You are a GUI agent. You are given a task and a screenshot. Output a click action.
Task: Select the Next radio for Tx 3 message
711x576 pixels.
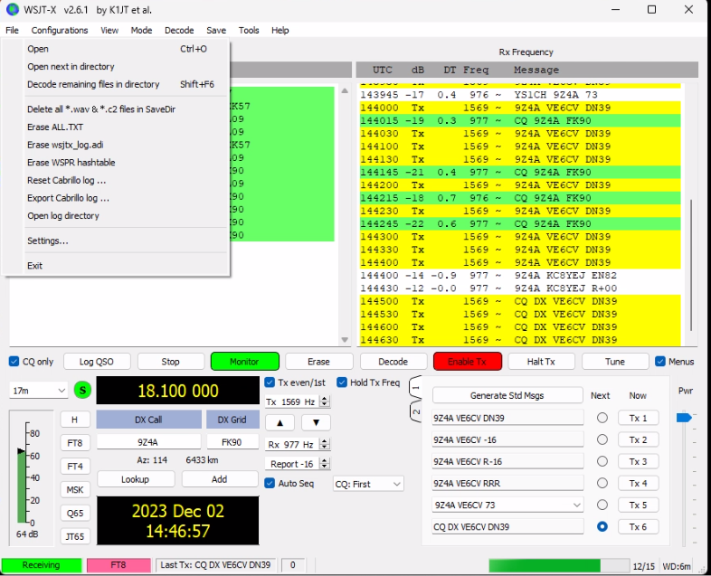[x=602, y=461]
